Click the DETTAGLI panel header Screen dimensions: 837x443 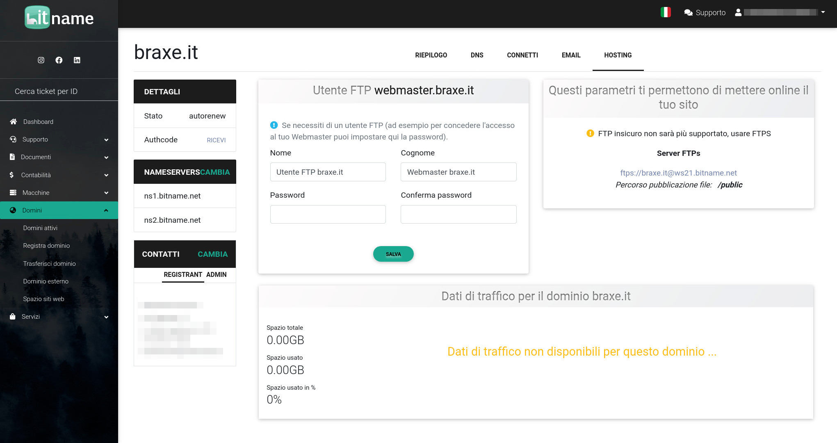(x=185, y=91)
